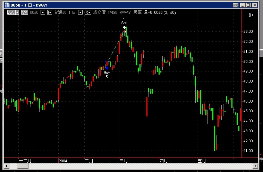Click the TAISE exchange label
This screenshot has height=172, width=263.
pos(112,12)
